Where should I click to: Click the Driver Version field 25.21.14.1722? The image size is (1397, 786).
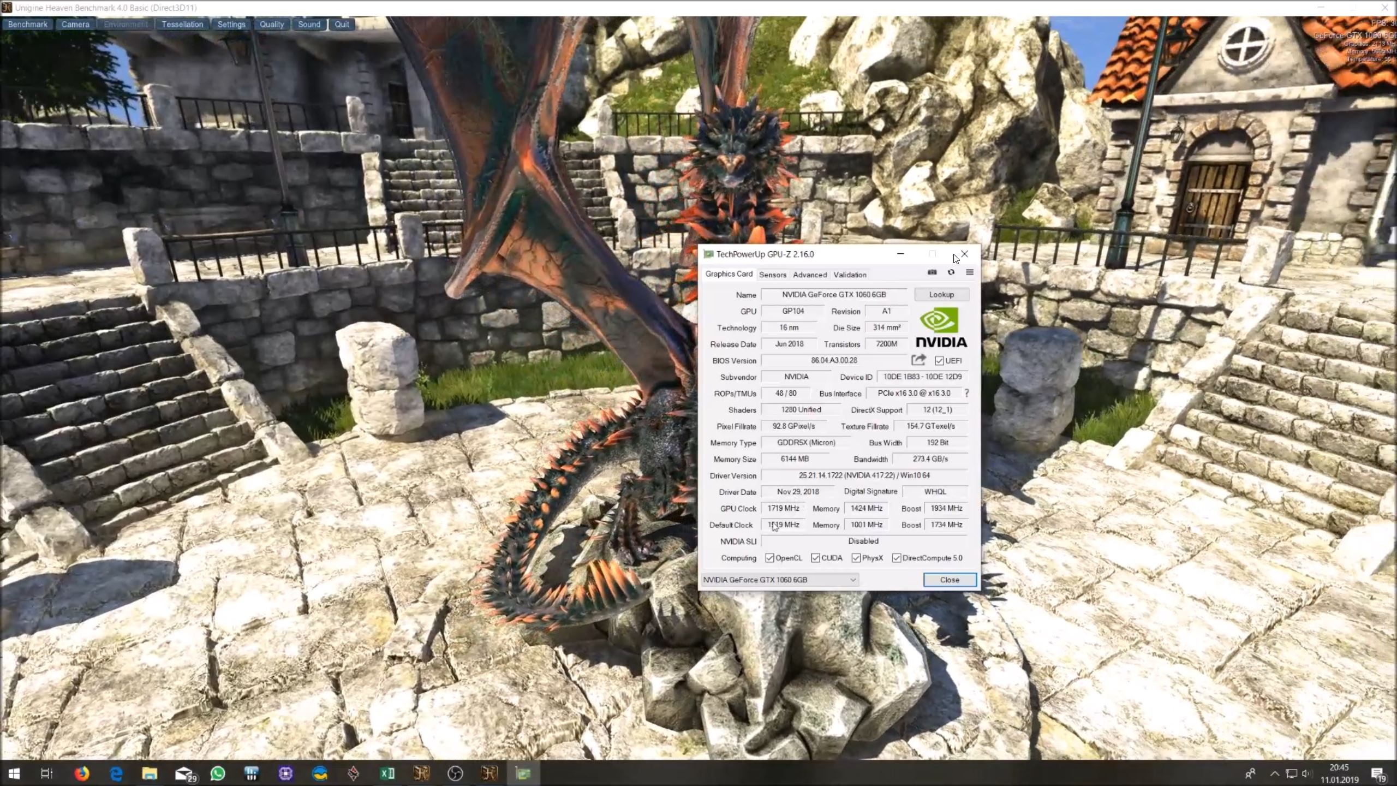point(864,475)
